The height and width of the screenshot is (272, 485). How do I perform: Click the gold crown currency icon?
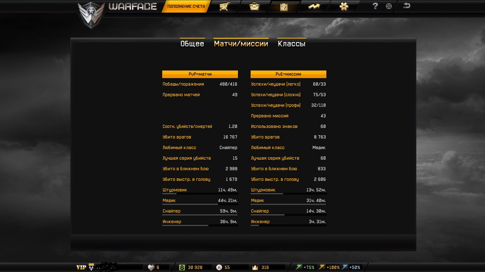tap(255, 267)
